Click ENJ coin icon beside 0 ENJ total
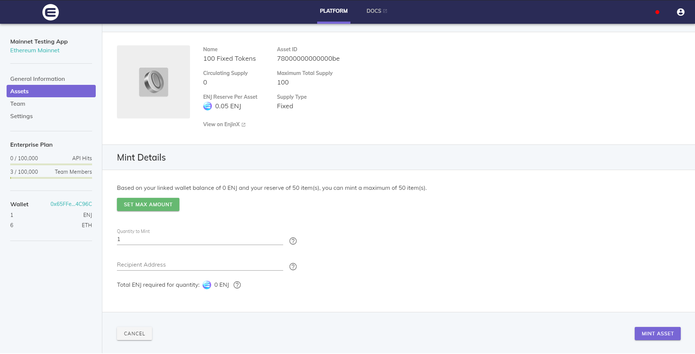The width and height of the screenshot is (695, 354). pos(207,285)
